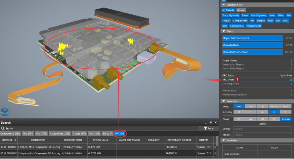The image size is (294, 159).
Task: Choose sheet size A3
Action: tap(262, 119)
